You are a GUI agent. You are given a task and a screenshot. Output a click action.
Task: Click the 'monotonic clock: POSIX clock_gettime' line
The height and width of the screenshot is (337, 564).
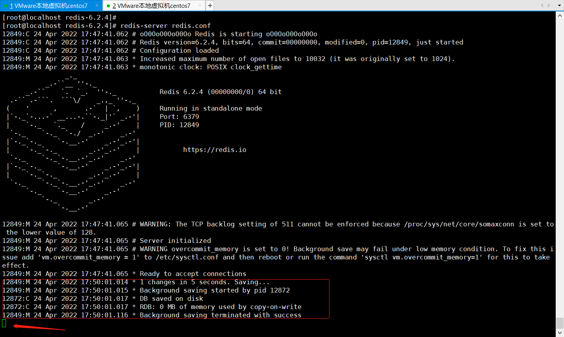pos(142,67)
